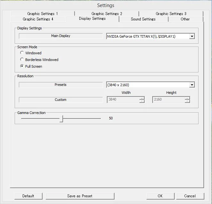
Task: Click the (3840 x 2160) preset combo box
Action: 150,85
